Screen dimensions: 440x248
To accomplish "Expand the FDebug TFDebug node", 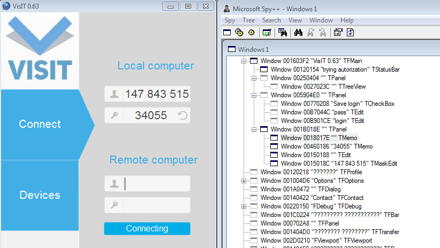I will click(244, 206).
